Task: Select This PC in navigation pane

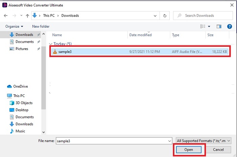Action: [16, 96]
